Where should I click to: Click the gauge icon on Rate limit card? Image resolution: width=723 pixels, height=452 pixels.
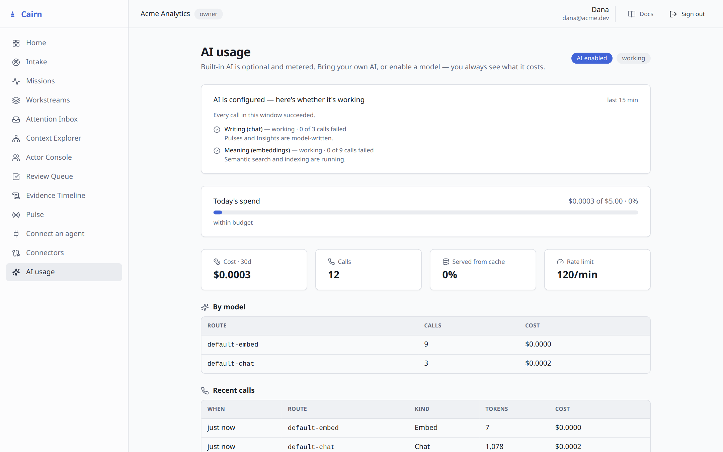click(x=560, y=262)
